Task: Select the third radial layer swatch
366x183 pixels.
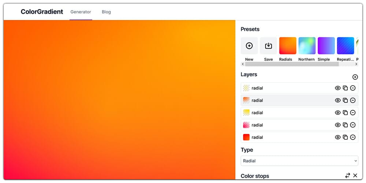Action: [x=246, y=113]
